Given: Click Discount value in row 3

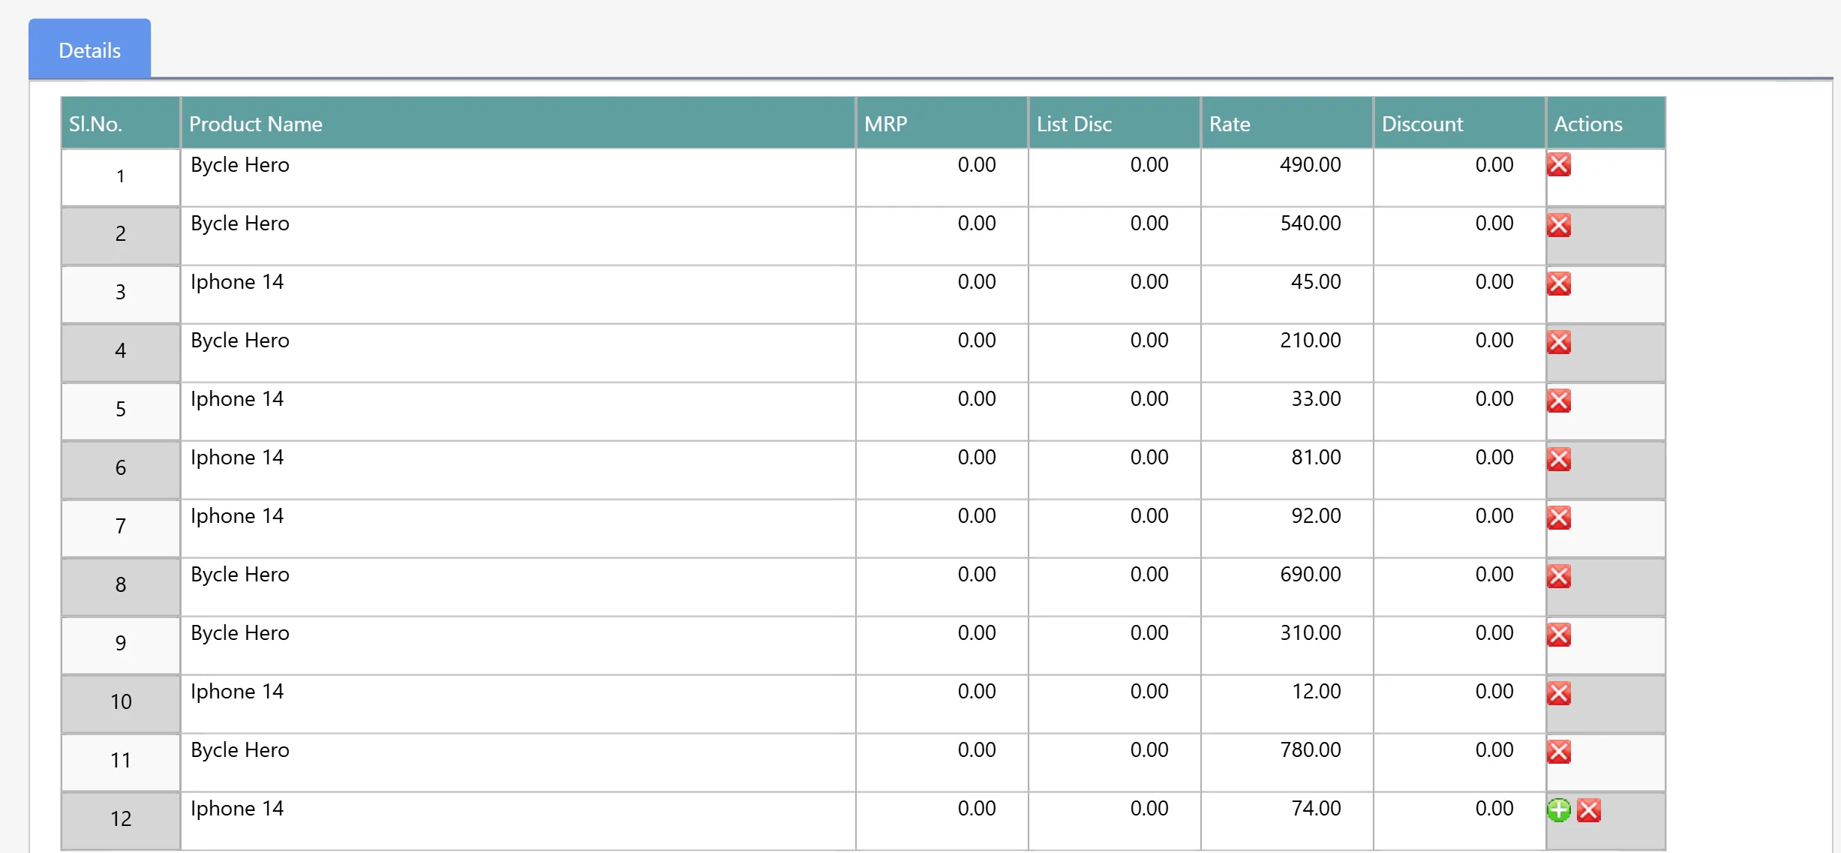Looking at the screenshot, I should [1494, 281].
